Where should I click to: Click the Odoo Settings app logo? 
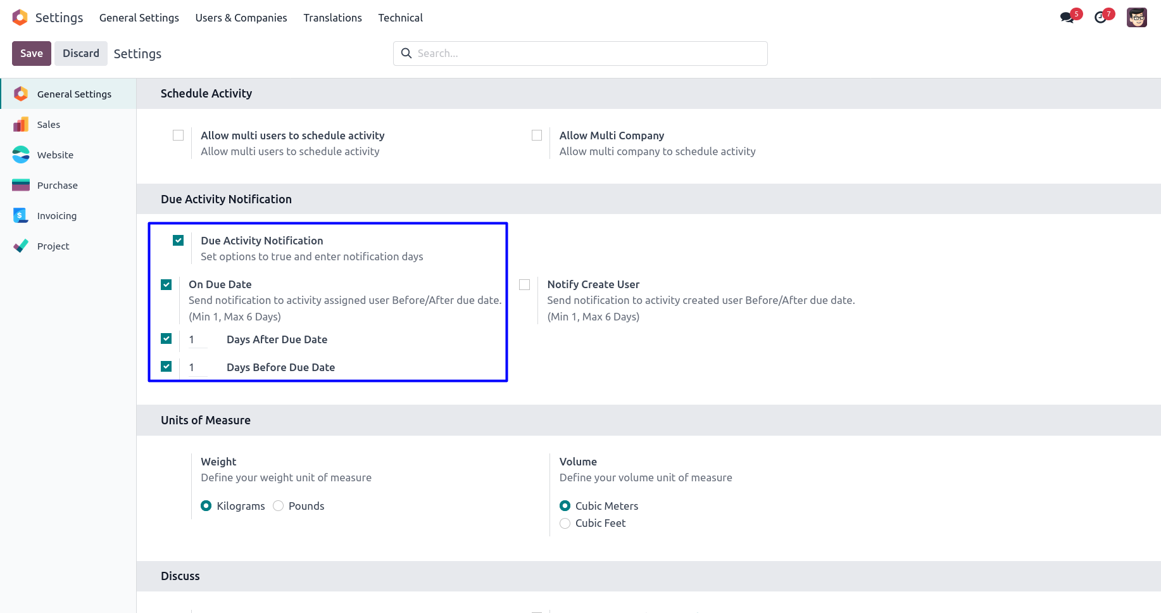pyautogui.click(x=20, y=18)
